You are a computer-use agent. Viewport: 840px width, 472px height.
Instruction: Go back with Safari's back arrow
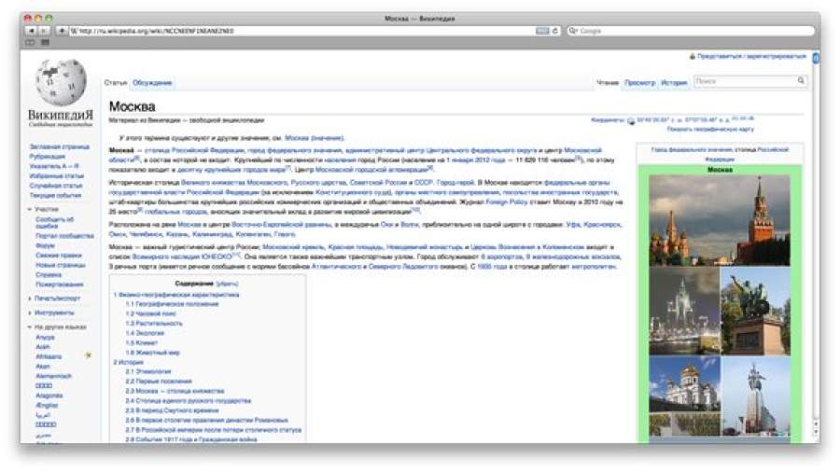(x=32, y=31)
